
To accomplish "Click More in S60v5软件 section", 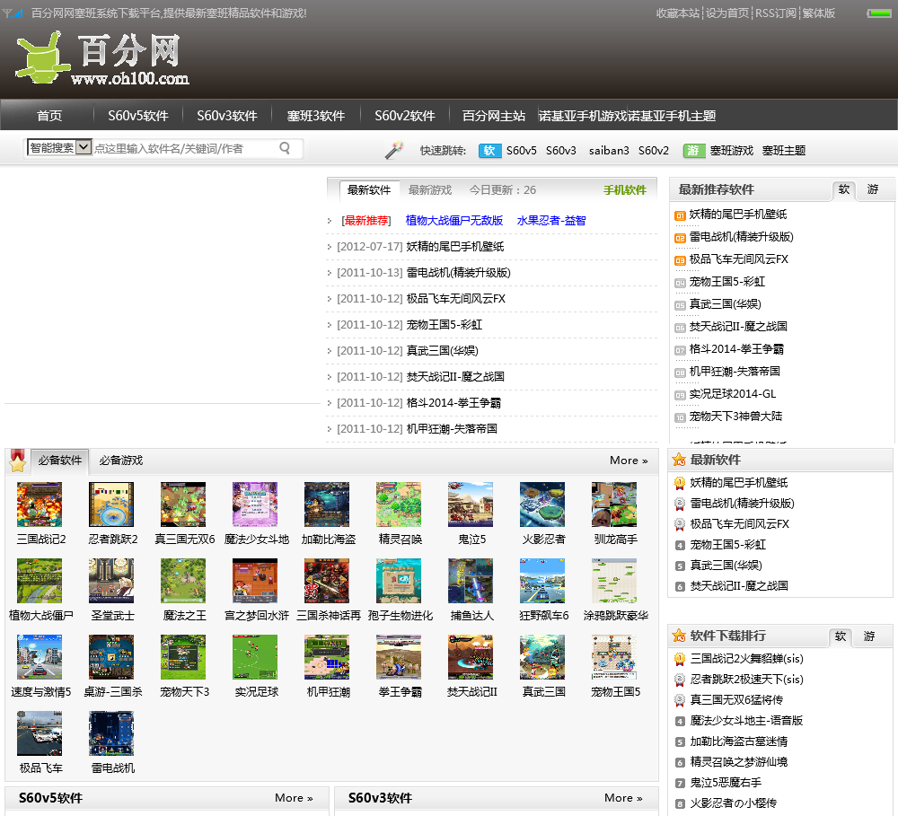I will point(294,798).
